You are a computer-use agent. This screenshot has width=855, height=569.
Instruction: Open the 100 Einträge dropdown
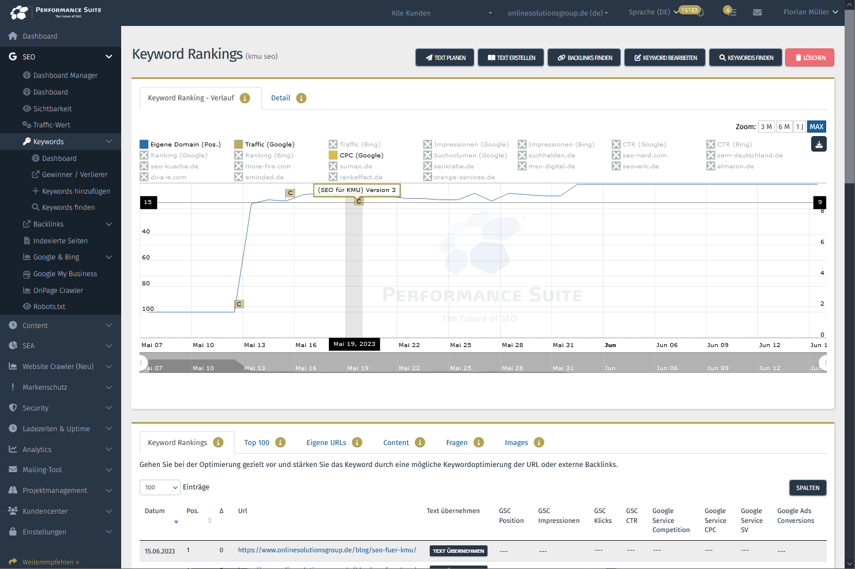tap(160, 487)
